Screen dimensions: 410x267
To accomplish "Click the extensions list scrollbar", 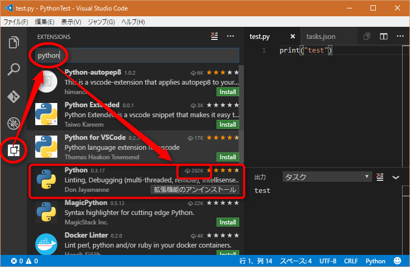I will 241,114.
